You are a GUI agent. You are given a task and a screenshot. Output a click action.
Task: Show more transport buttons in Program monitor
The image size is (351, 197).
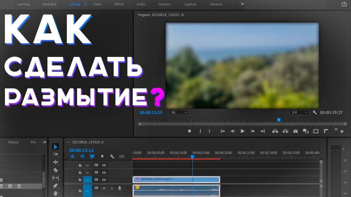[336, 130]
